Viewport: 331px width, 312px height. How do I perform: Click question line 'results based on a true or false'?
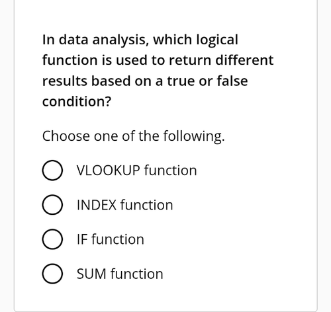[x=145, y=81]
